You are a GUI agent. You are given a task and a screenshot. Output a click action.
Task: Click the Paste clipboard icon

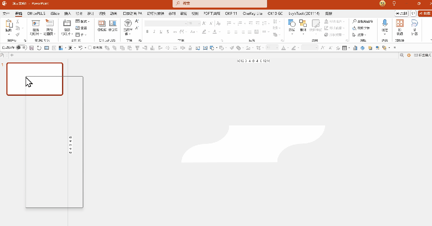click(8, 24)
